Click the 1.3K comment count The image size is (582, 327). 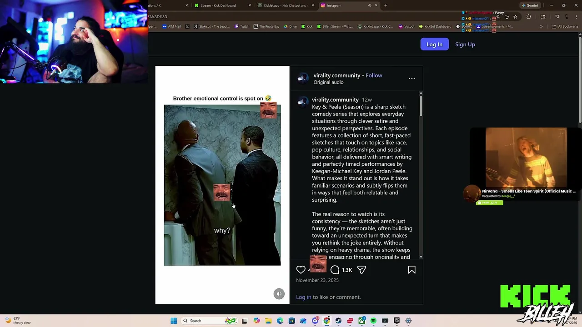pos(347,270)
